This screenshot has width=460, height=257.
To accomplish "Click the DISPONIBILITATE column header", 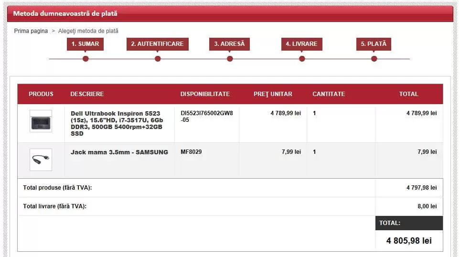I will click(205, 94).
